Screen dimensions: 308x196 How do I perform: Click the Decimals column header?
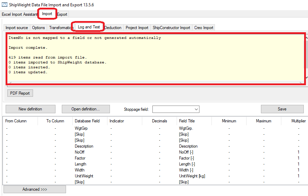pos(159,121)
